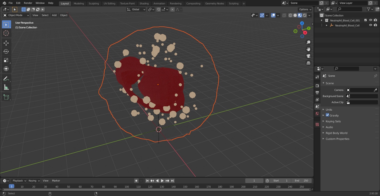This screenshot has height=196, width=380.
Task: Select the Measure tool
Action: click(x=6, y=88)
